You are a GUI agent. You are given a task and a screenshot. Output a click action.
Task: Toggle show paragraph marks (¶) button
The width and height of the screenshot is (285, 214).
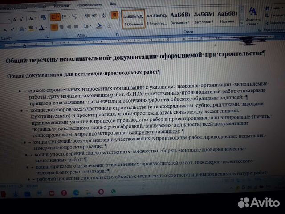click(114, 15)
